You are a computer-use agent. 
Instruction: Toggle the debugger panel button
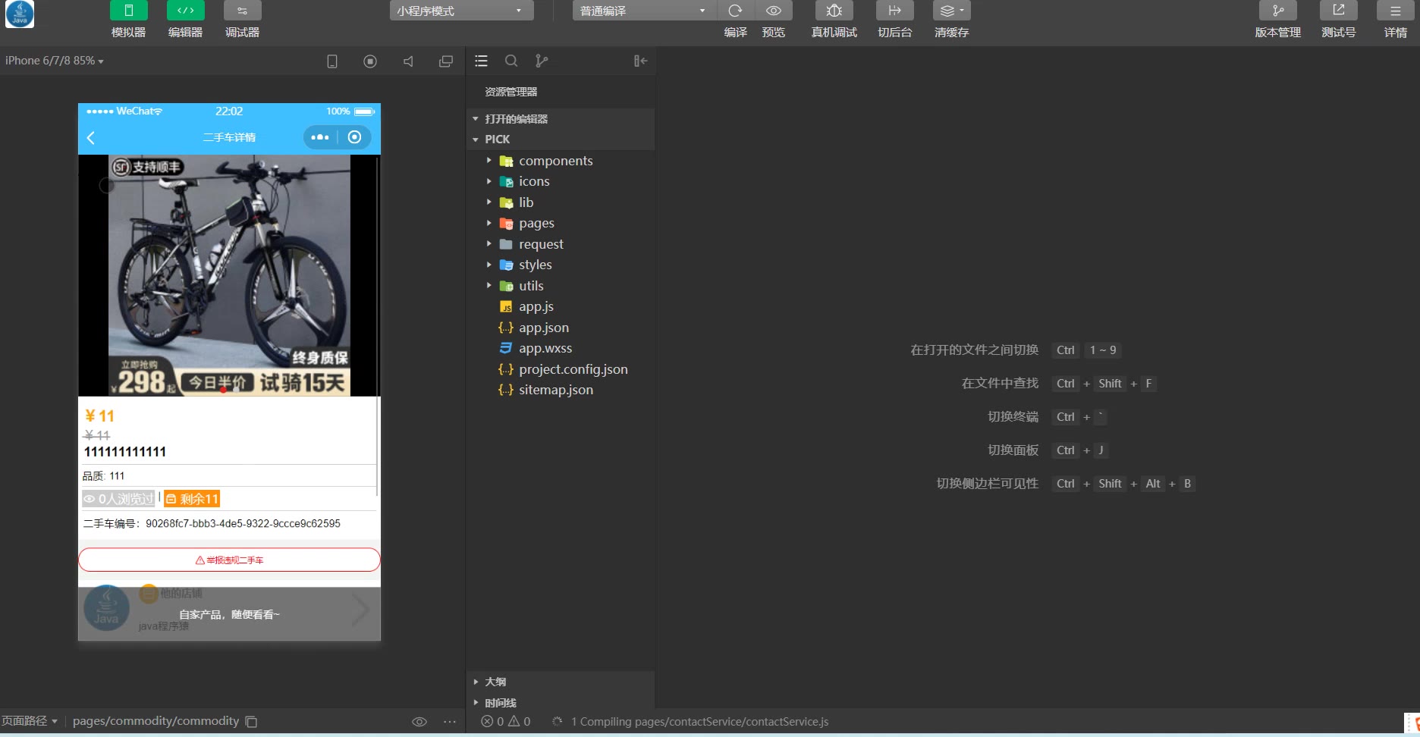pos(242,11)
